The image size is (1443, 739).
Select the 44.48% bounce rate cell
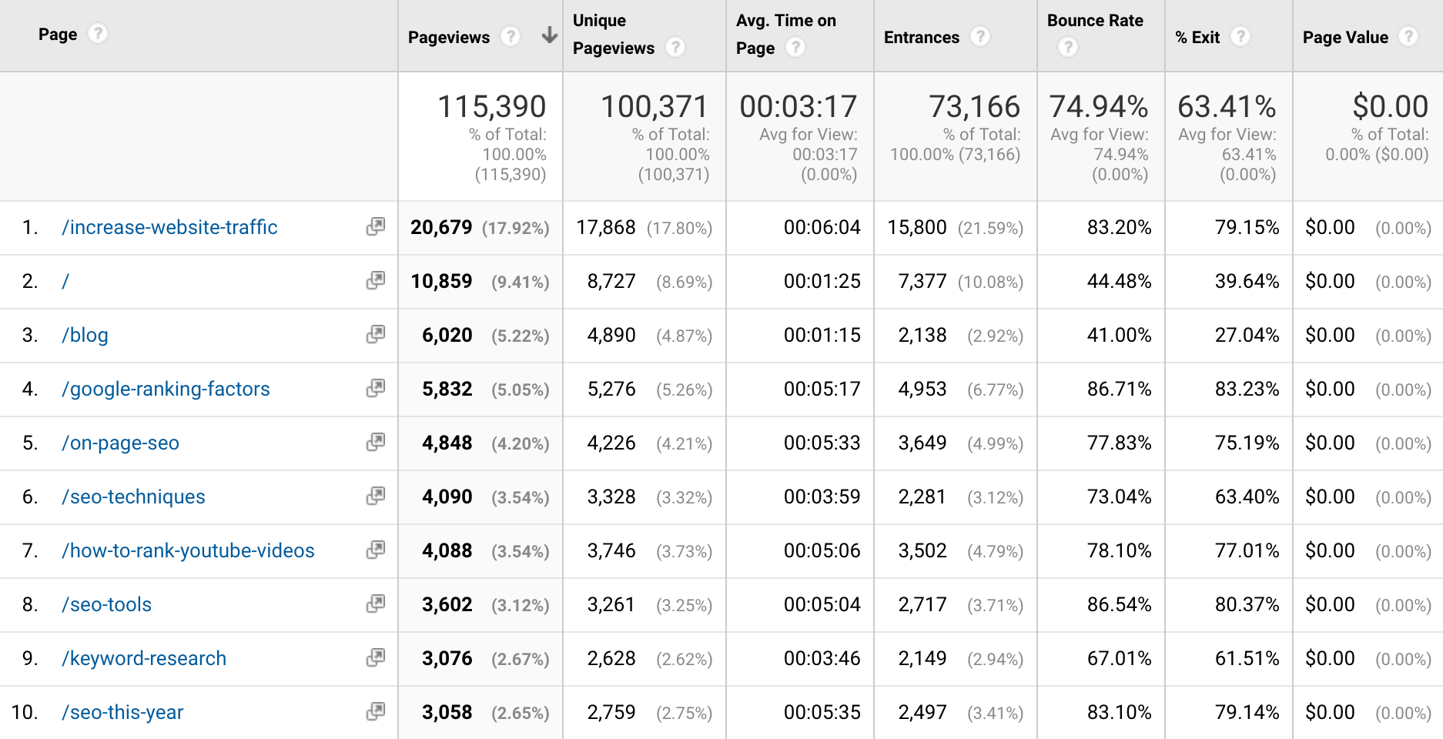(1119, 281)
